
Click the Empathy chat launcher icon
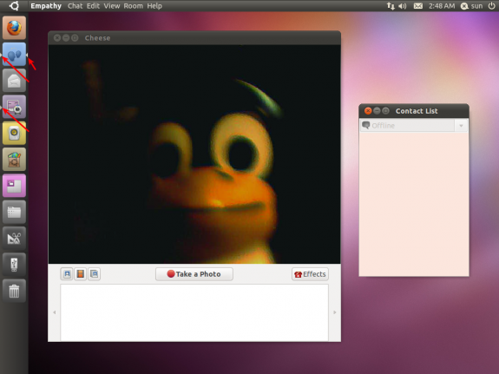15,54
